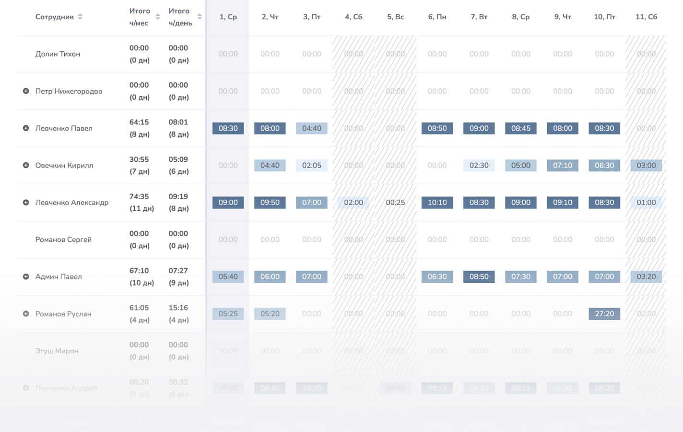
Task: Expand the Петр Нижегородов row
Action: tap(26, 91)
